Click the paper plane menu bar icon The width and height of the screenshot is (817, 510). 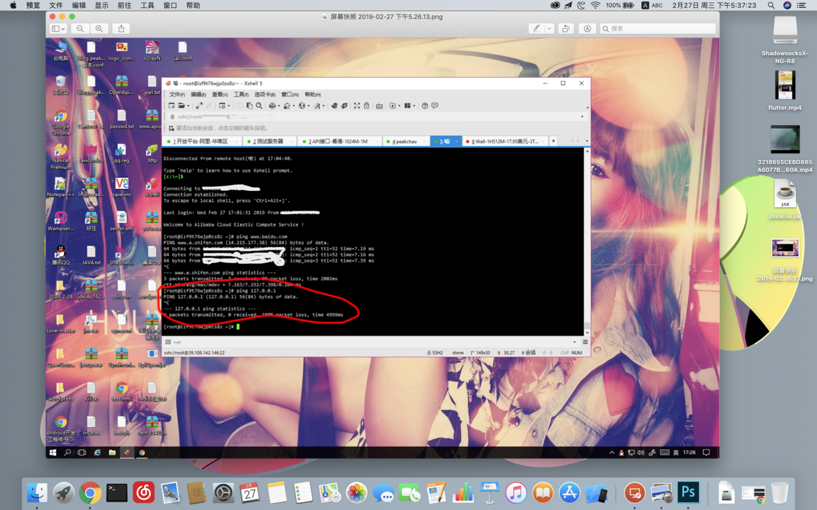[x=569, y=5]
